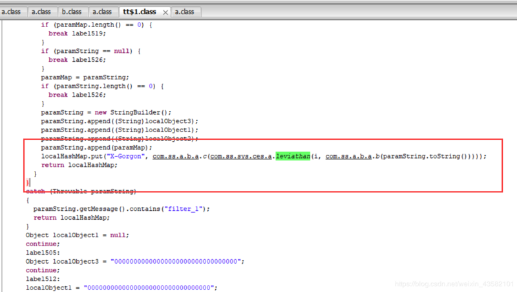Viewport: 517px width, 292px height.
Task: Click the line 'if (paramString == null) {'
Action: [x=90, y=52]
